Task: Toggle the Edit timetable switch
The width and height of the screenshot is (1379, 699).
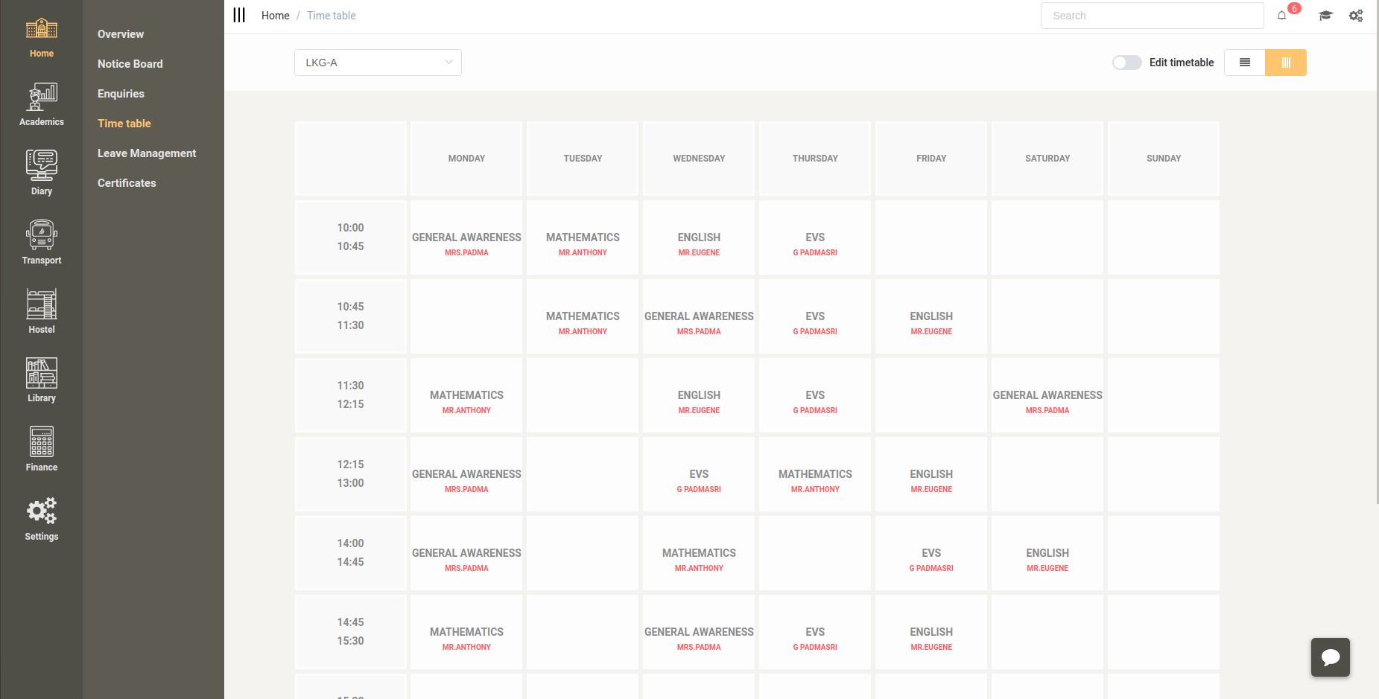Action: [1126, 63]
